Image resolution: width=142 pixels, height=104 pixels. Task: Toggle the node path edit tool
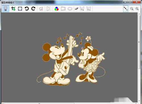click(x=126, y=9)
